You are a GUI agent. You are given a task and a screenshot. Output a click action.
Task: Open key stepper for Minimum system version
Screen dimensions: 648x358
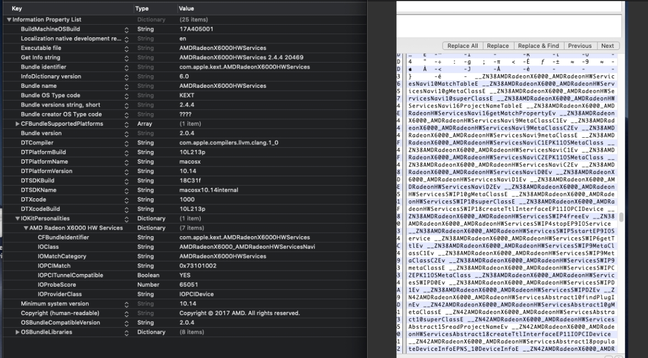pyautogui.click(x=126, y=304)
